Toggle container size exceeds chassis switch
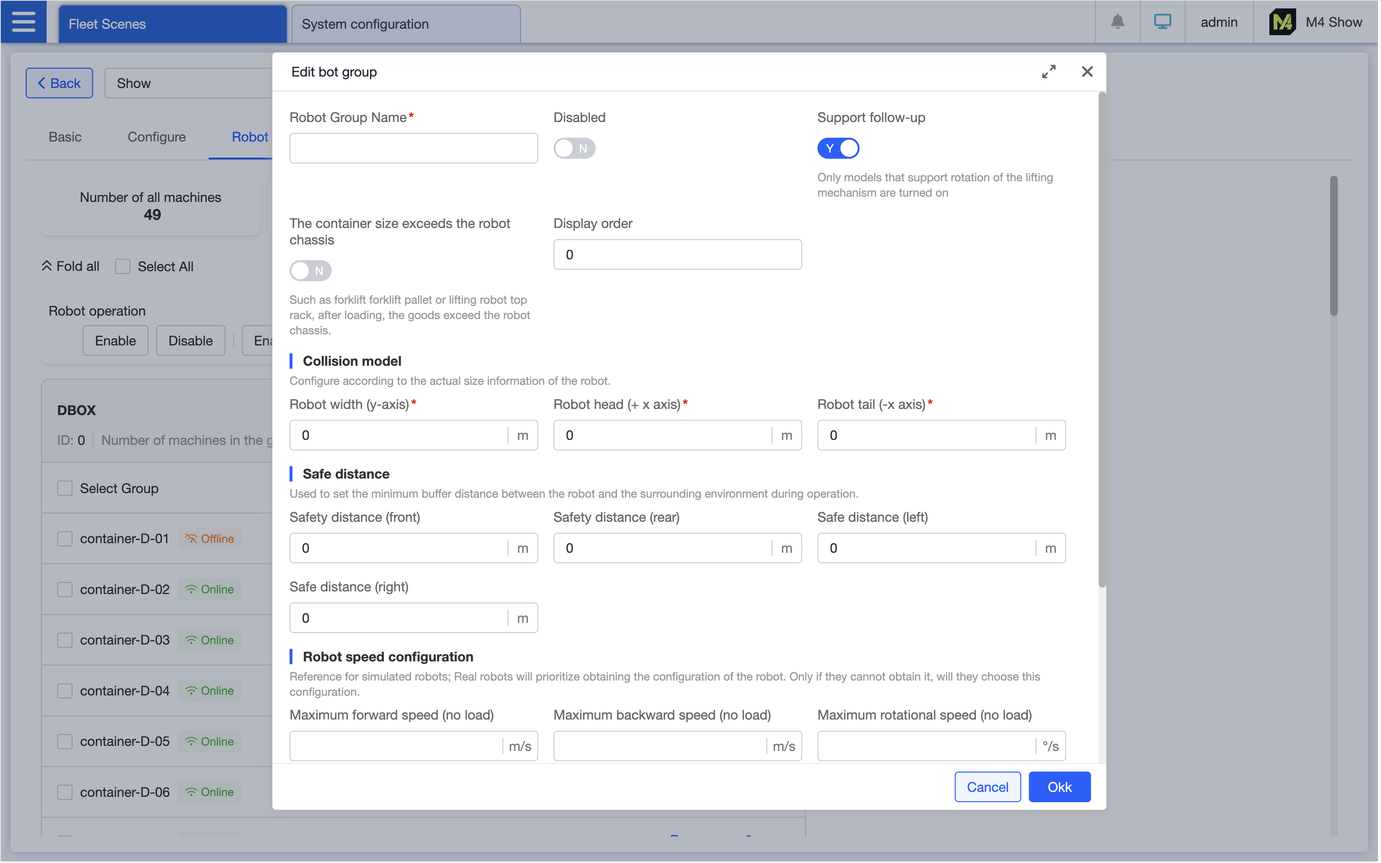 click(x=311, y=271)
